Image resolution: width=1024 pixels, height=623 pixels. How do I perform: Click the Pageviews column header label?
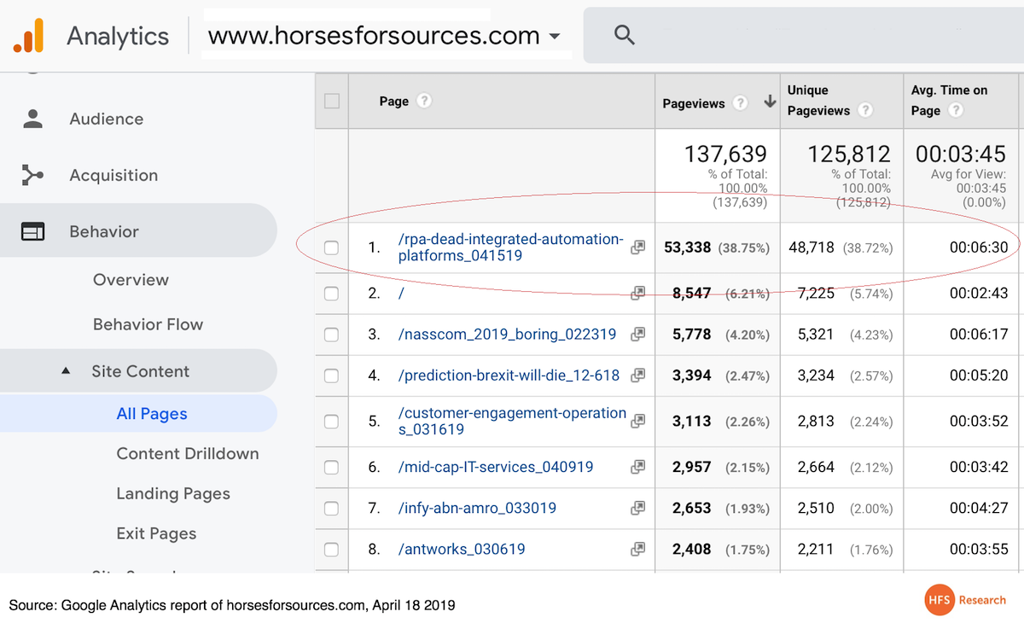[x=694, y=103]
